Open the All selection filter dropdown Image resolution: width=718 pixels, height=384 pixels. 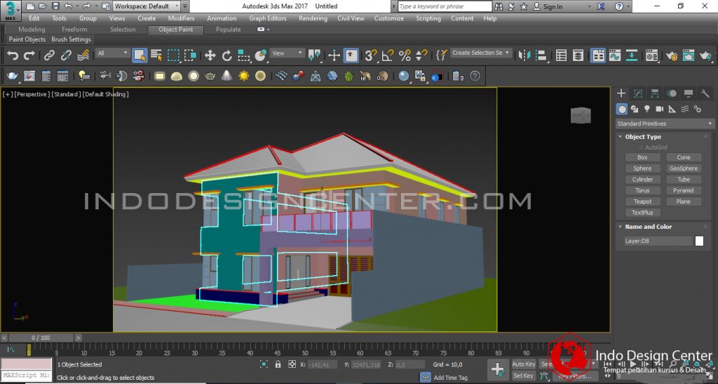113,53
